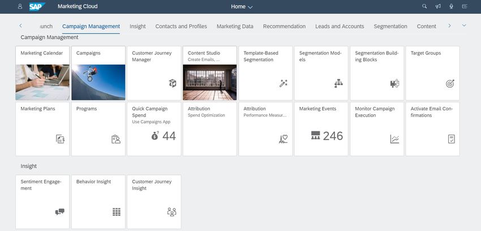This screenshot has height=231, width=481.
Task: Click 'Use Campaigns App' subtitle text
Action: [151, 122]
